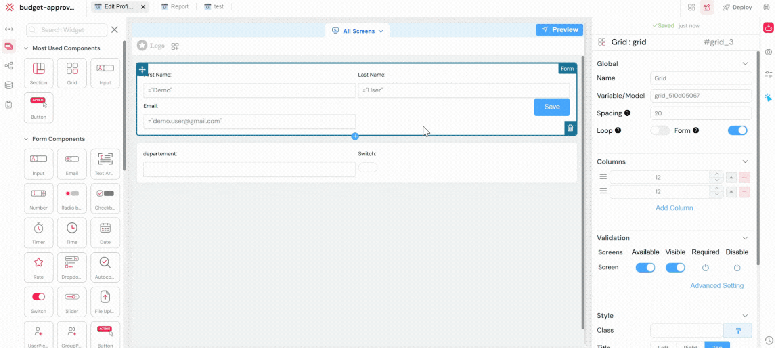Image resolution: width=775 pixels, height=348 pixels.
Task: Close the widget search panel
Action: pyautogui.click(x=115, y=29)
